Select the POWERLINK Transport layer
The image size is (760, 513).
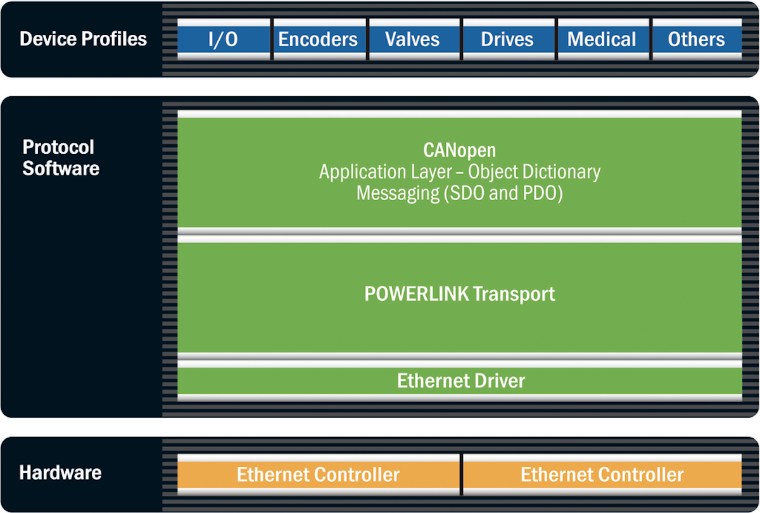(x=459, y=294)
